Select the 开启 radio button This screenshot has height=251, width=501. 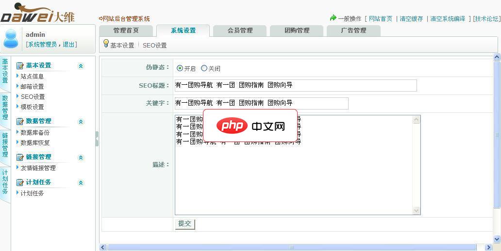[x=180, y=68]
